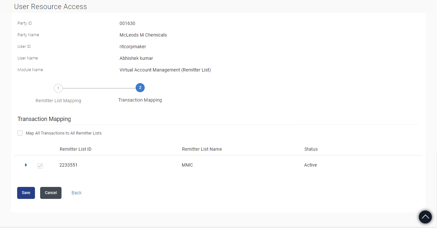Select the Remitter List ID column header
437x228 pixels.
[x=76, y=149]
